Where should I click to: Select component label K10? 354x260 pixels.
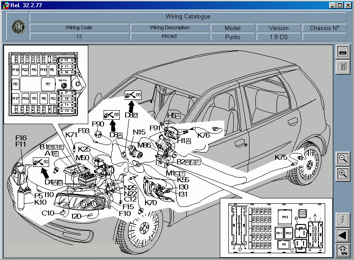pyautogui.click(x=41, y=202)
